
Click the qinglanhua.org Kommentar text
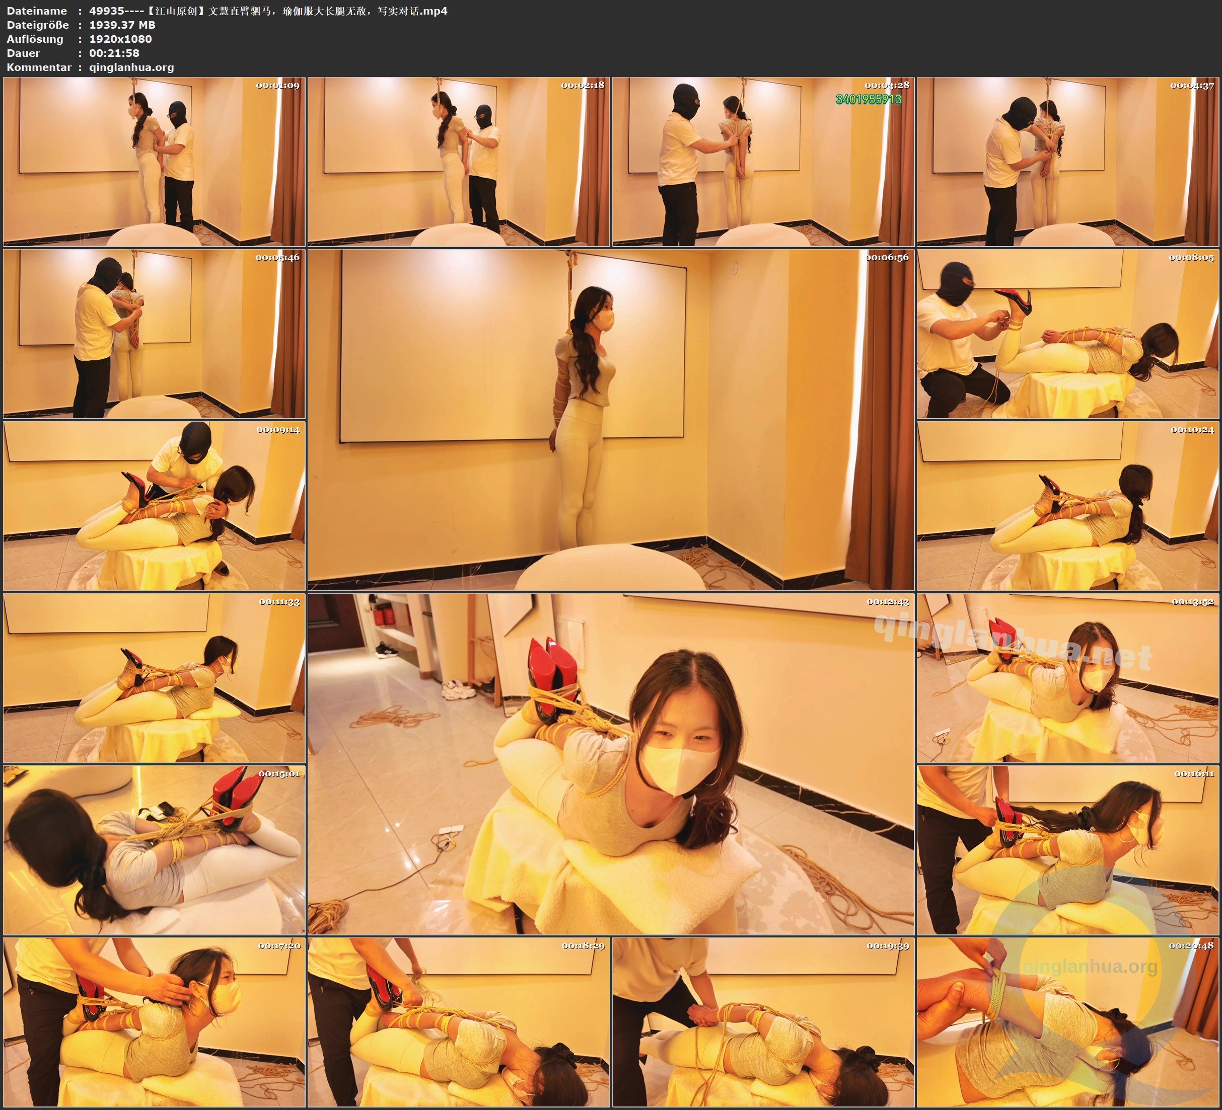click(131, 67)
